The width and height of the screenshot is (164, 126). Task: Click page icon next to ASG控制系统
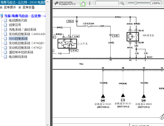point(6,39)
